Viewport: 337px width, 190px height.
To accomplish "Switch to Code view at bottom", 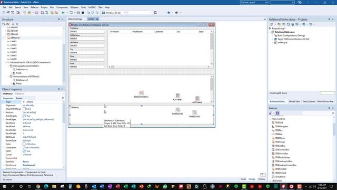I will click(x=243, y=179).
